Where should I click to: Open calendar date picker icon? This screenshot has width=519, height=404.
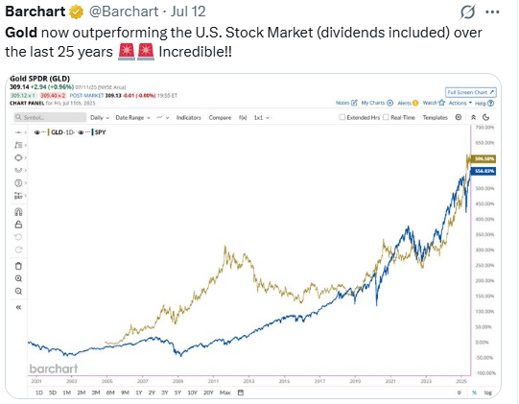(241, 392)
